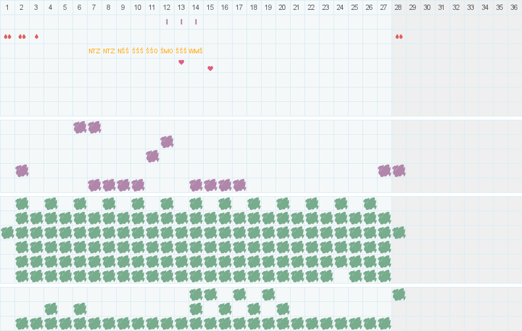
Task: Select the purple scribble mark on day 2
Action: click(x=22, y=170)
